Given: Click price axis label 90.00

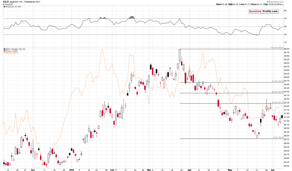Looking at the screenshot, I should [286, 136].
